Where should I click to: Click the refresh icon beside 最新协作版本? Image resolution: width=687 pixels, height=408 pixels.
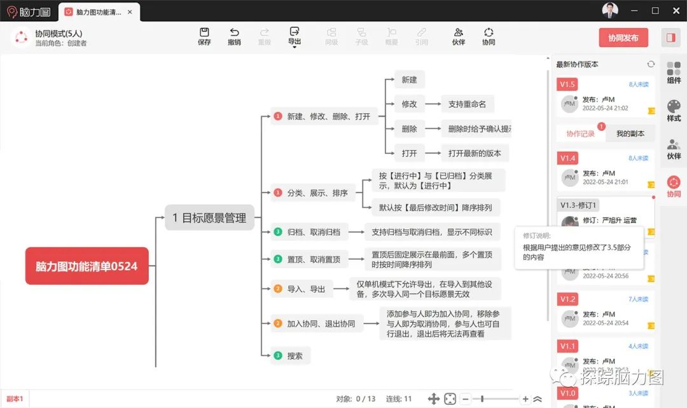click(650, 64)
